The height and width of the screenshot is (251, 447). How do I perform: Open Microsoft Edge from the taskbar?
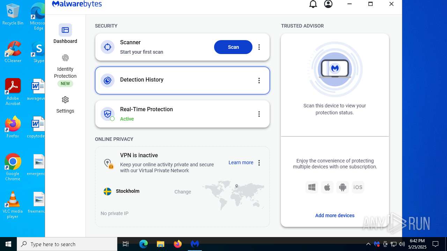(x=144, y=244)
